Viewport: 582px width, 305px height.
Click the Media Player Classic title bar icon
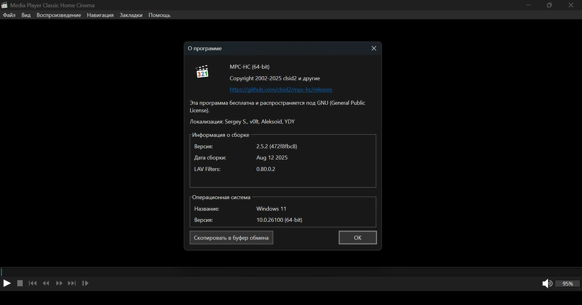pyautogui.click(x=5, y=5)
